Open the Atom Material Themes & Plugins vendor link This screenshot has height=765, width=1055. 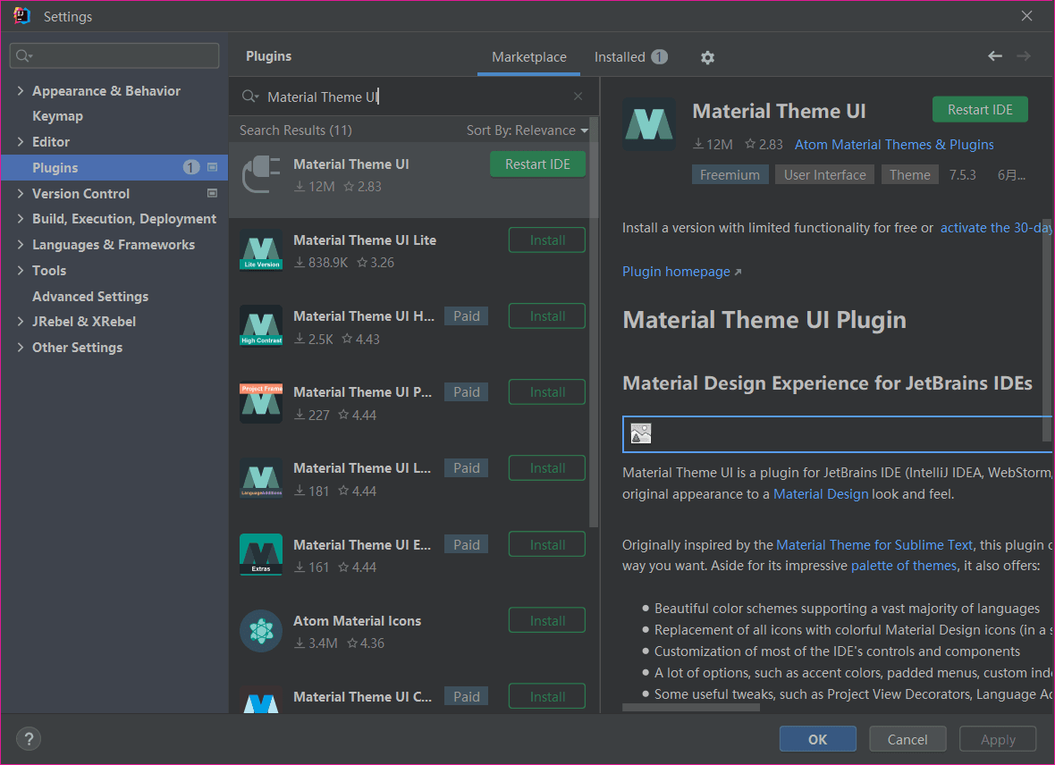pyautogui.click(x=894, y=145)
